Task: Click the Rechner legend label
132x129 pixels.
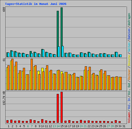Action: pyautogui.click(x=129, y=74)
